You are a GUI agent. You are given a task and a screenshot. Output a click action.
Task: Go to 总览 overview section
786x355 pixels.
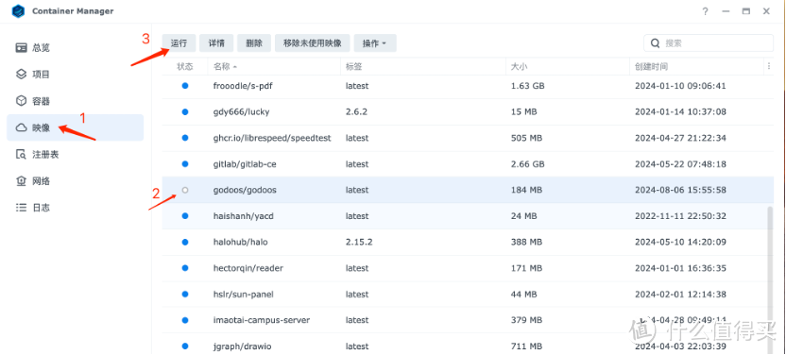tap(76, 48)
